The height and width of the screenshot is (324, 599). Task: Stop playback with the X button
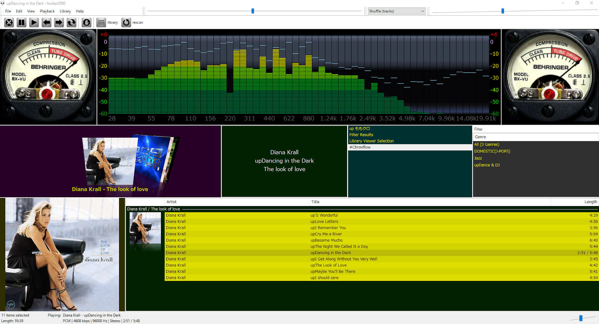pyautogui.click(x=9, y=22)
